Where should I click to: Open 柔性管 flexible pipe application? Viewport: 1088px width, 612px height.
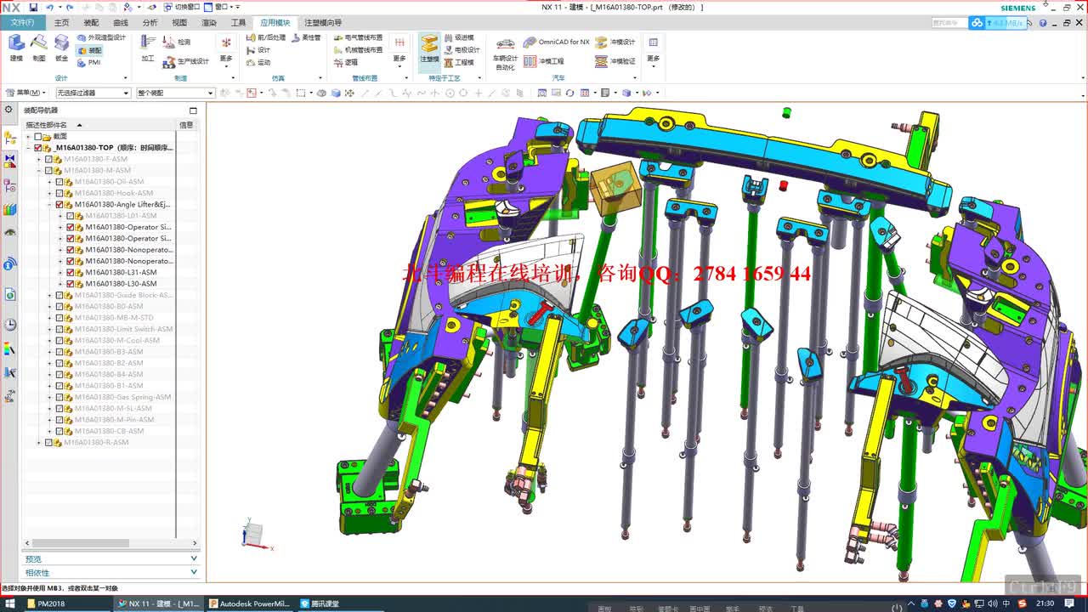pos(306,37)
